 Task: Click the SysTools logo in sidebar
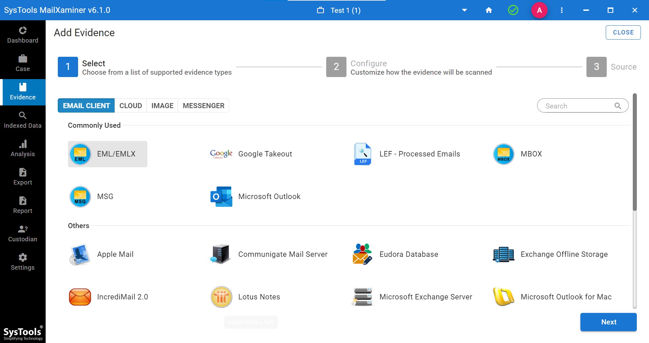click(23, 333)
